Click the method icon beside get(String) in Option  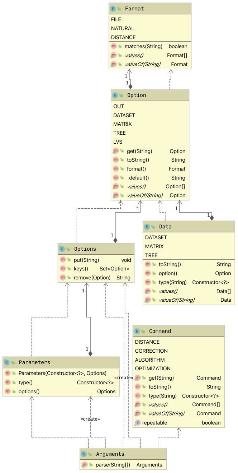pyautogui.click(x=115, y=151)
